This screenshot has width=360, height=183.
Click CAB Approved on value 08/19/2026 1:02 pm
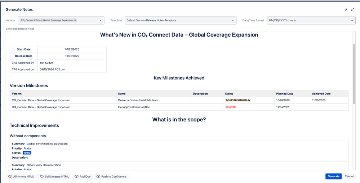coord(52,69)
